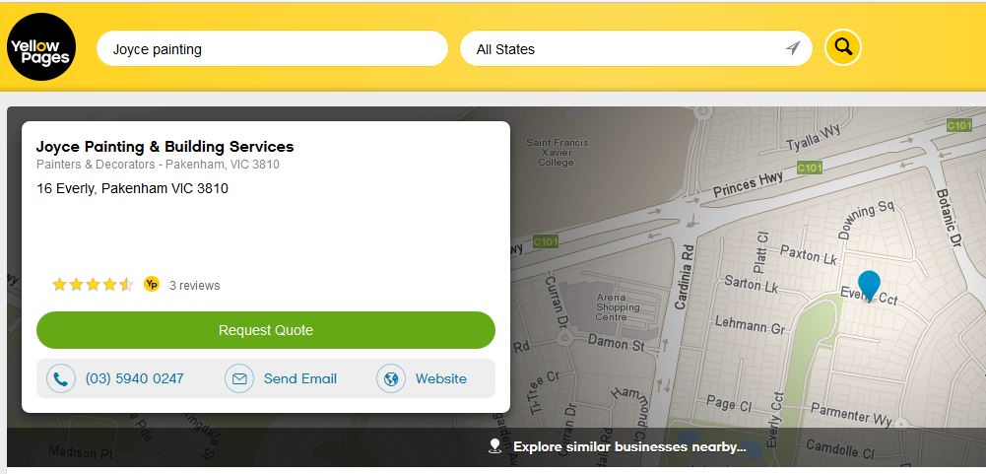Screen dimensions: 986x474
Task: Call (03) 5940 0247 link
Action: [x=135, y=378]
